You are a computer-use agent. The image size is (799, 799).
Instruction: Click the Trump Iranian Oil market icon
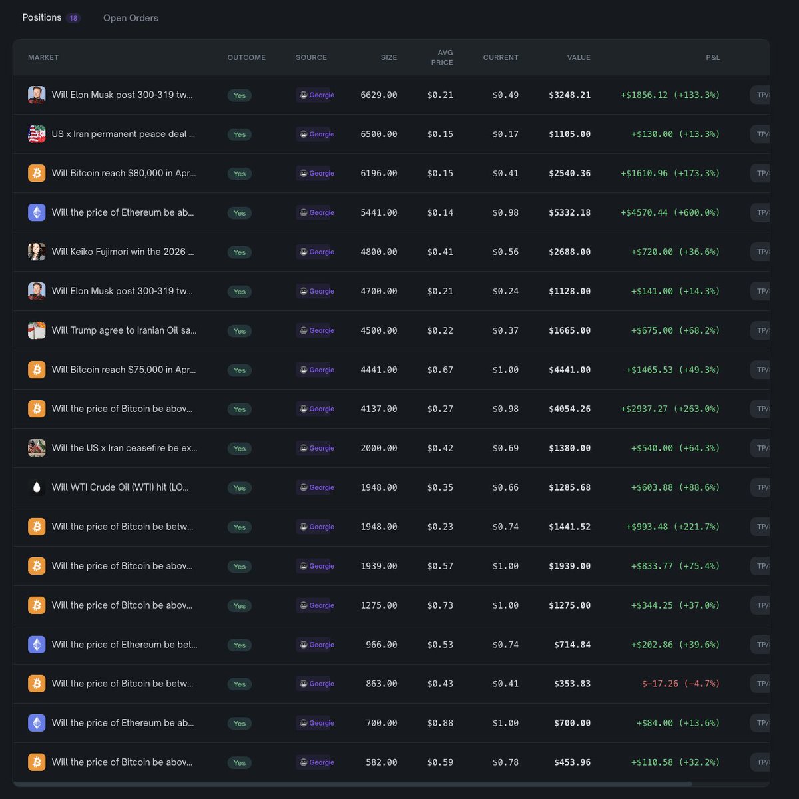(x=37, y=330)
